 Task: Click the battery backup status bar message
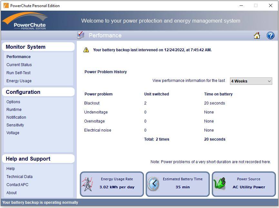(x=40, y=203)
